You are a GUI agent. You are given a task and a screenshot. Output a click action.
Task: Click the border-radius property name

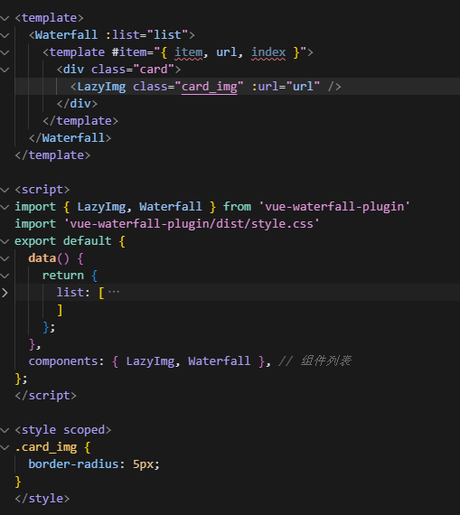[x=73, y=464]
